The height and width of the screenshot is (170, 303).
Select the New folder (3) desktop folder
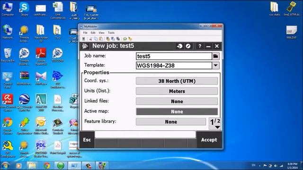click(x=41, y=33)
